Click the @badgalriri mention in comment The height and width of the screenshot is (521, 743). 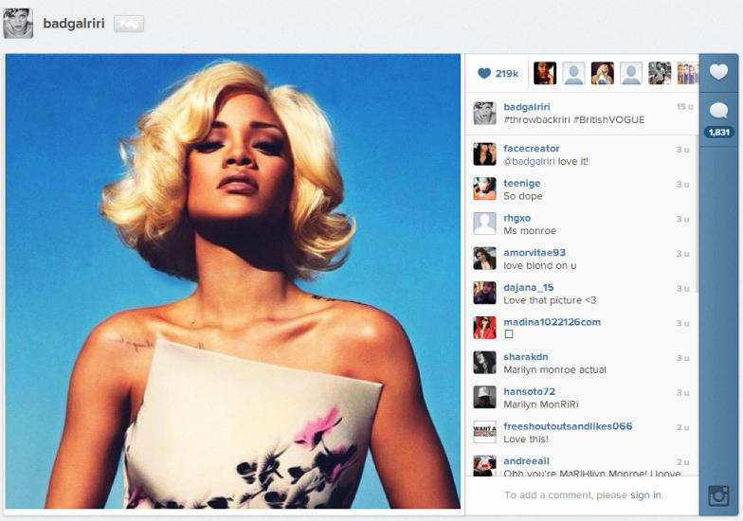point(529,161)
